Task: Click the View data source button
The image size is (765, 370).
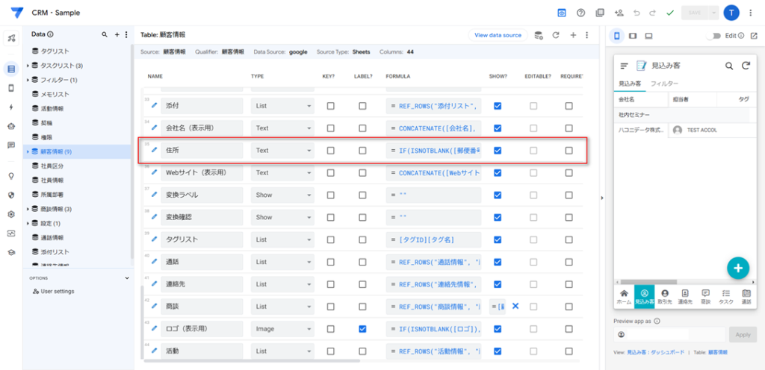Action: point(498,35)
